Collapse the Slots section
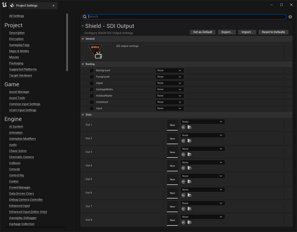Screen dimensions: 297x232 point(83,115)
